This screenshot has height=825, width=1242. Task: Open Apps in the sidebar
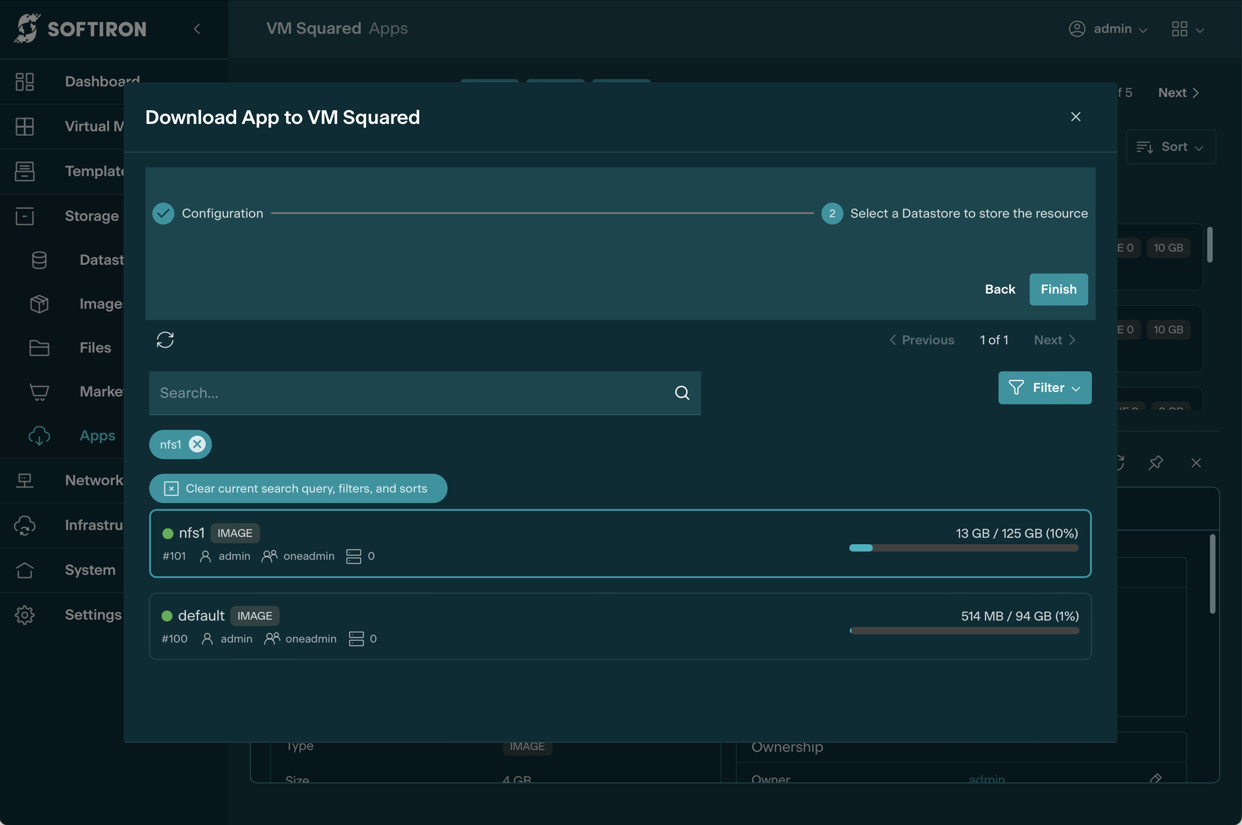tap(97, 436)
